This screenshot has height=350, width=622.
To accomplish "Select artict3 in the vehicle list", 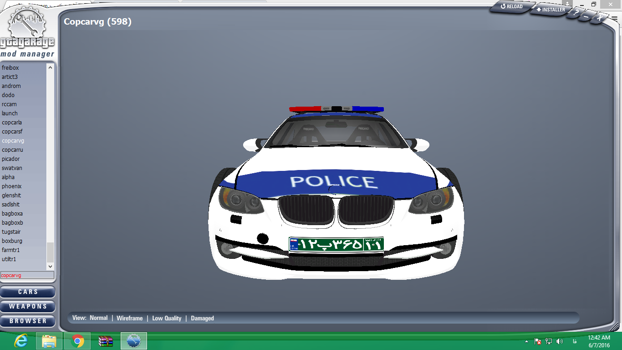I will point(23,77).
